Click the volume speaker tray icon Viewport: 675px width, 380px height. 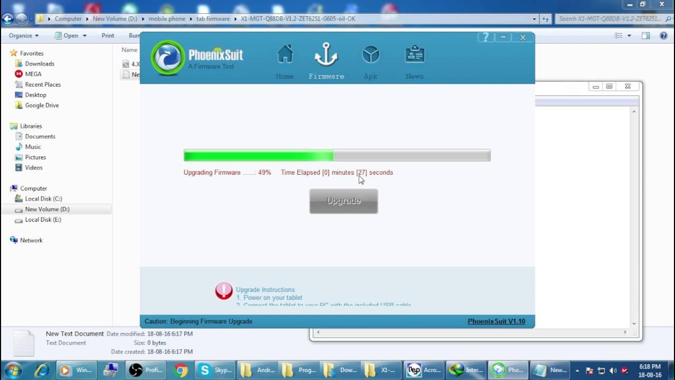click(x=613, y=370)
